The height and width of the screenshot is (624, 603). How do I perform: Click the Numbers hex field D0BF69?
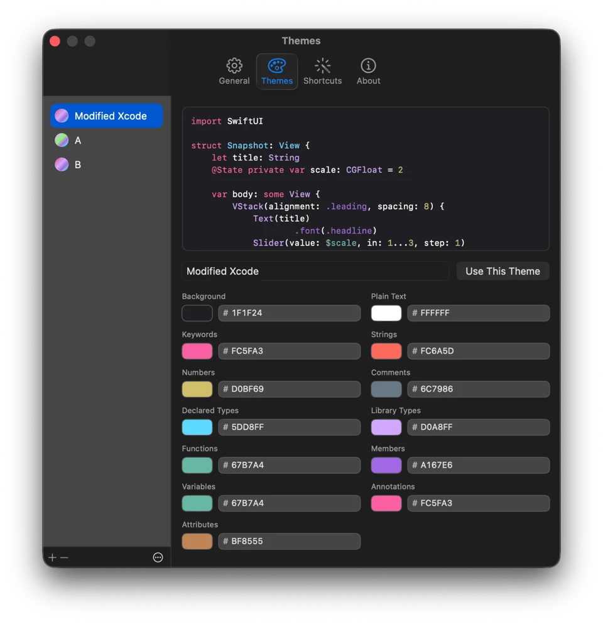click(x=290, y=389)
